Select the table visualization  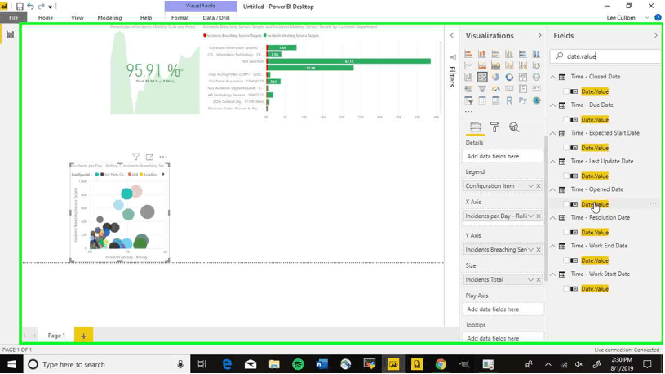tap(481, 100)
